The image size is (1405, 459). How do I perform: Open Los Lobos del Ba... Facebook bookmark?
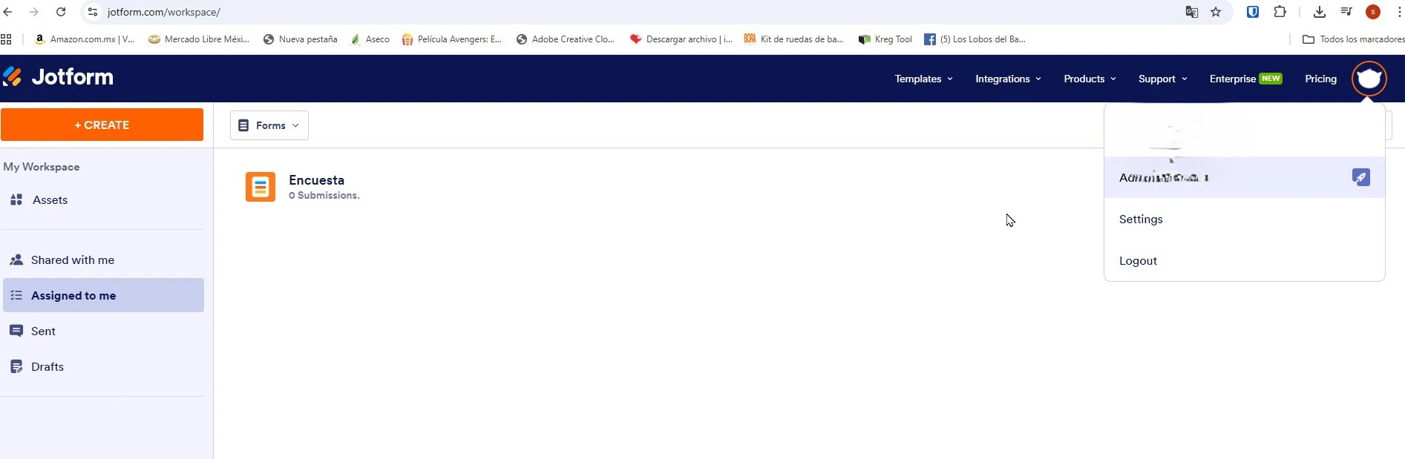(x=975, y=39)
